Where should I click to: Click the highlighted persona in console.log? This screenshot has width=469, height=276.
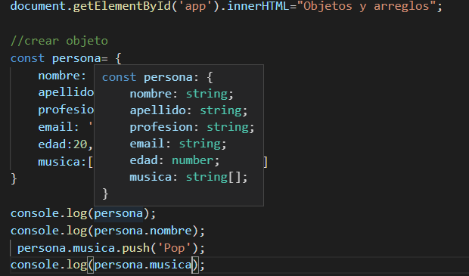point(119,213)
